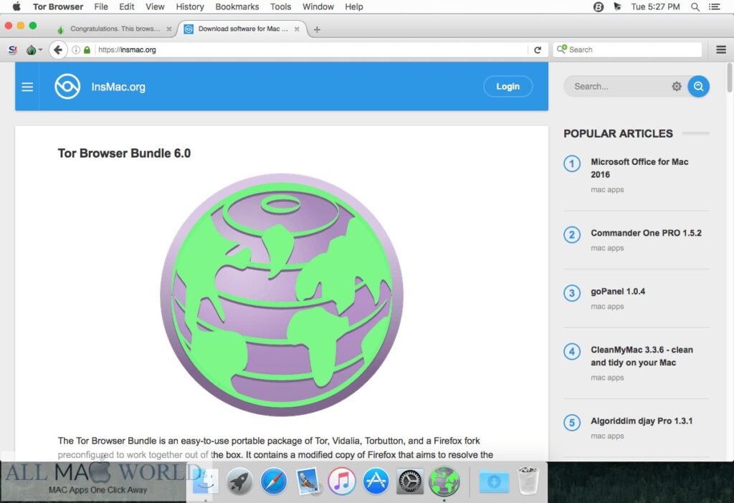Close the Download software for Mac tab
This screenshot has width=734, height=503.
coord(297,29)
